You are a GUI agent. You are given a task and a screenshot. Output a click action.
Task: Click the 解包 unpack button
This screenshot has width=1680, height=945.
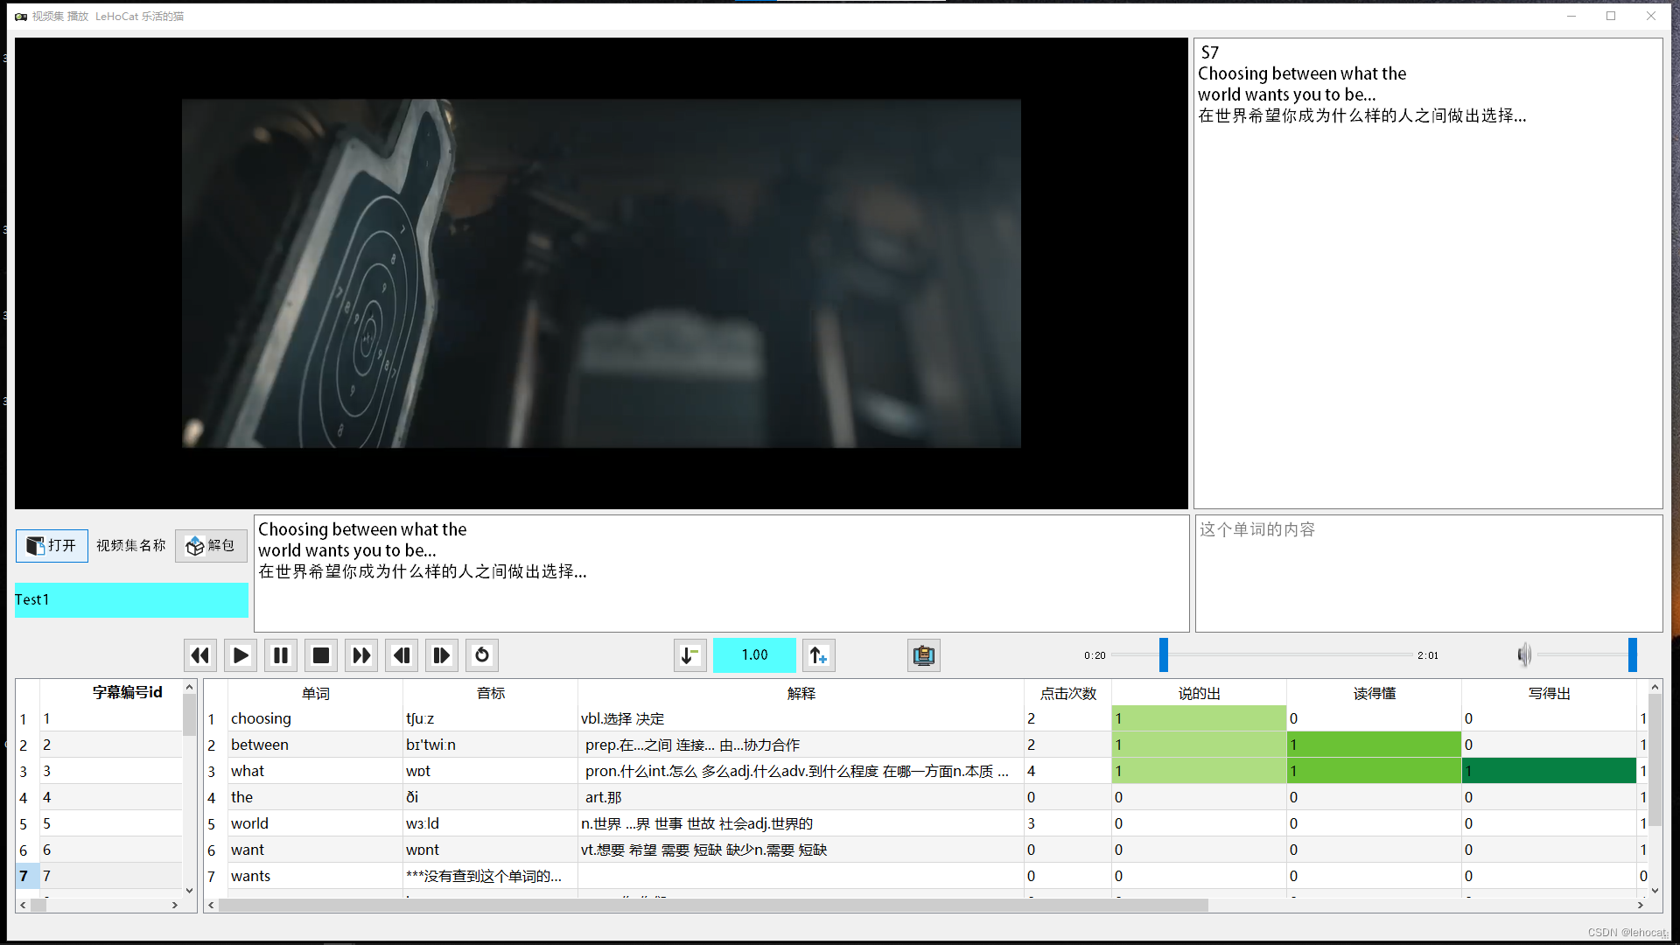point(211,546)
